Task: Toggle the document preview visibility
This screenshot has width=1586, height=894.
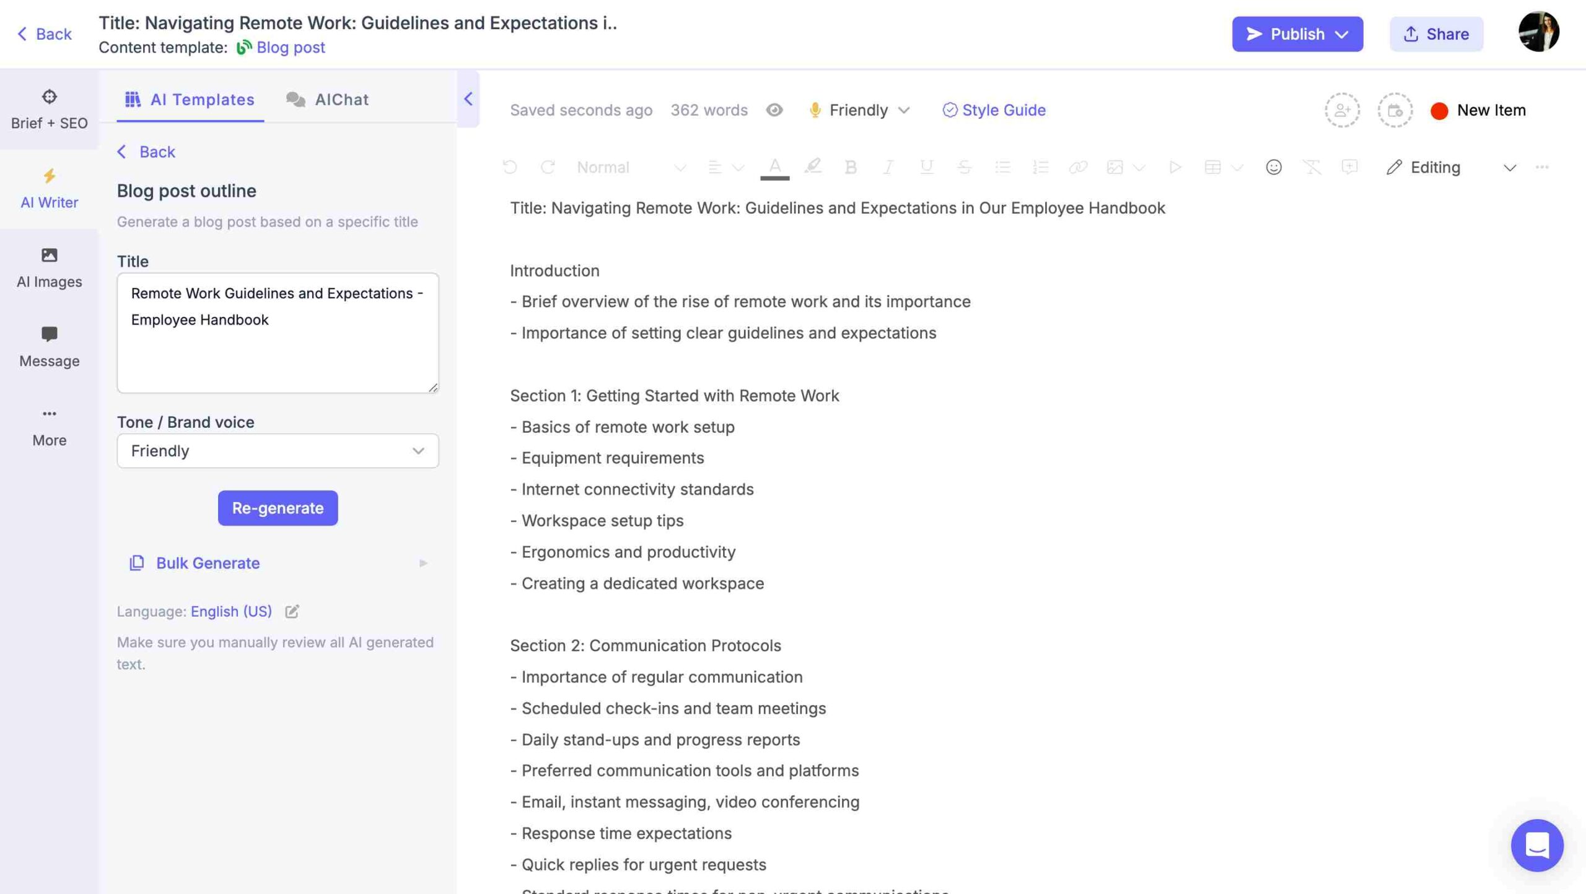Action: 773,109
